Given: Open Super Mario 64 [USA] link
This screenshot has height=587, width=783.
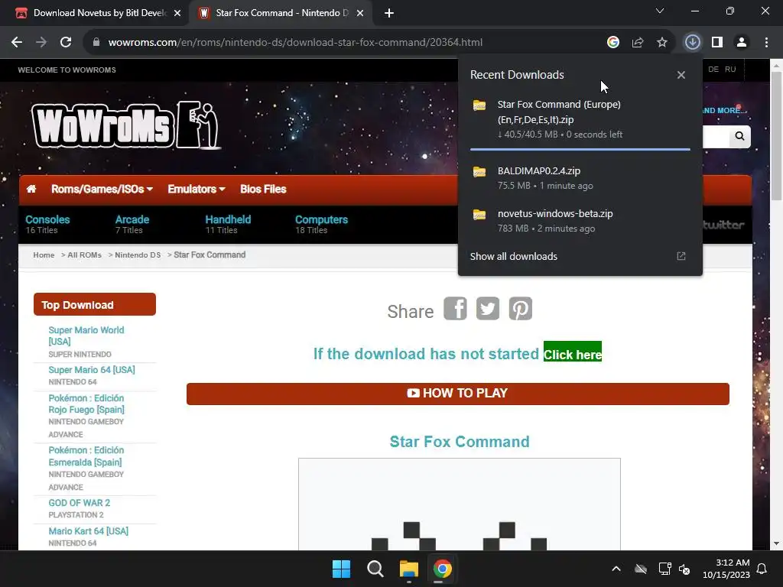Looking at the screenshot, I should (92, 370).
